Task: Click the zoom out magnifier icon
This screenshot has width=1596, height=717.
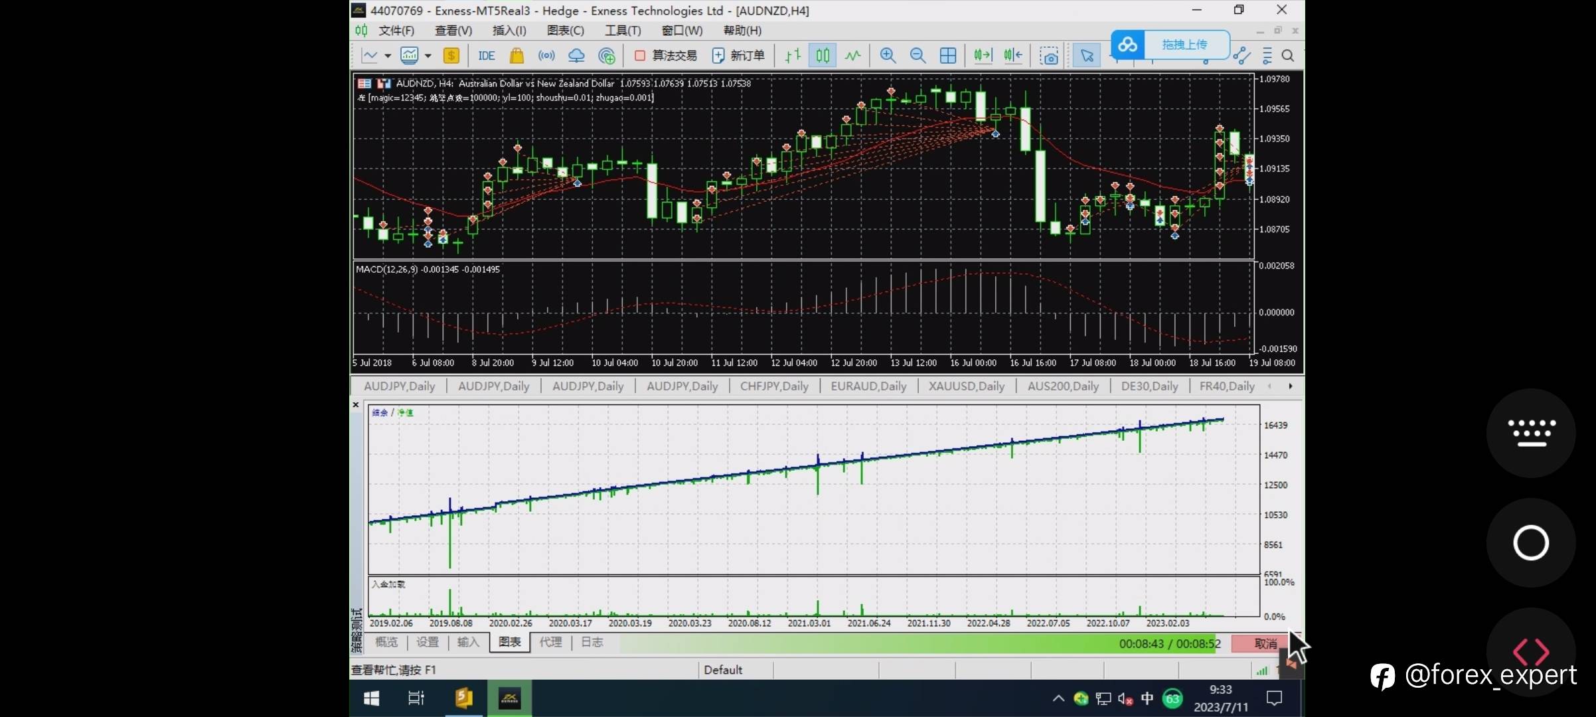Action: pos(918,56)
